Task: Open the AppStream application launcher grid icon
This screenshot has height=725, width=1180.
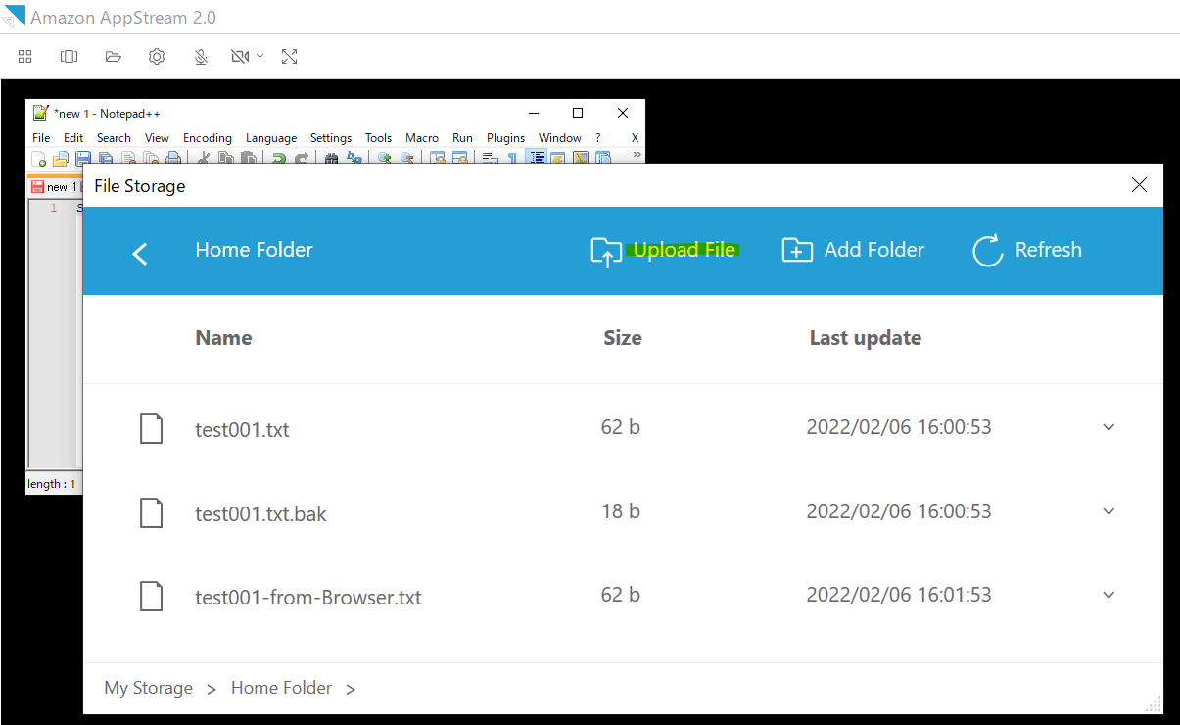Action: (25, 56)
